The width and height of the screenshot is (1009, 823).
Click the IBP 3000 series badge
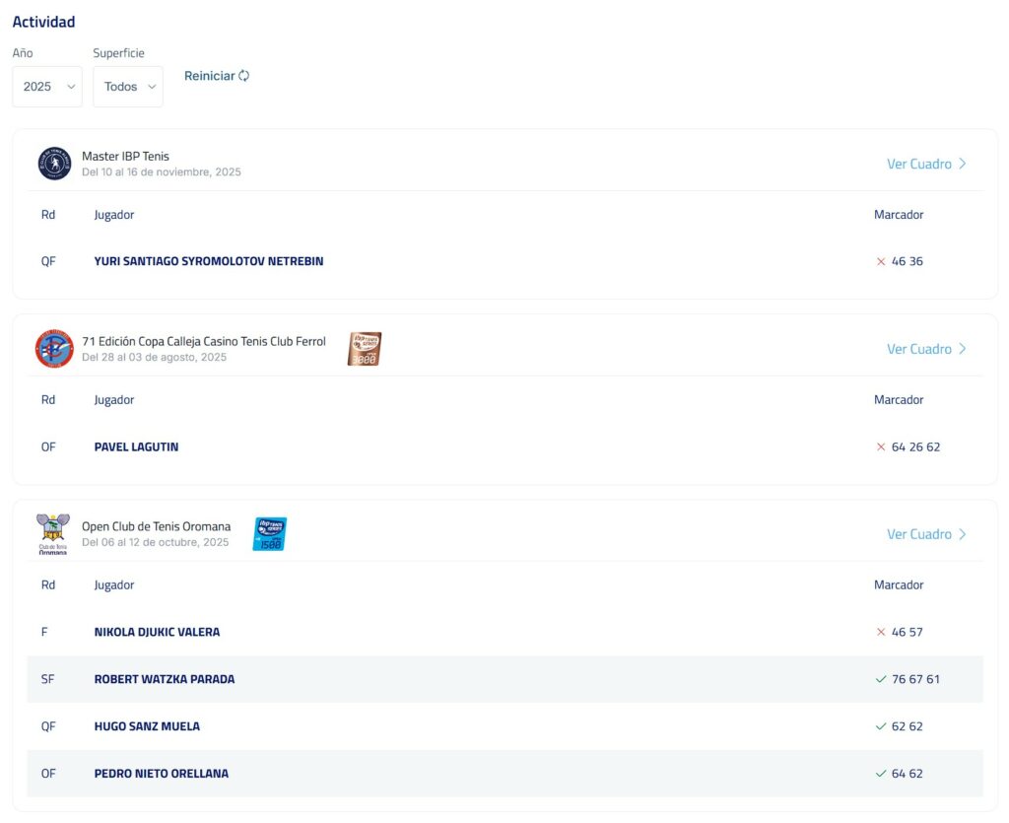(x=365, y=349)
